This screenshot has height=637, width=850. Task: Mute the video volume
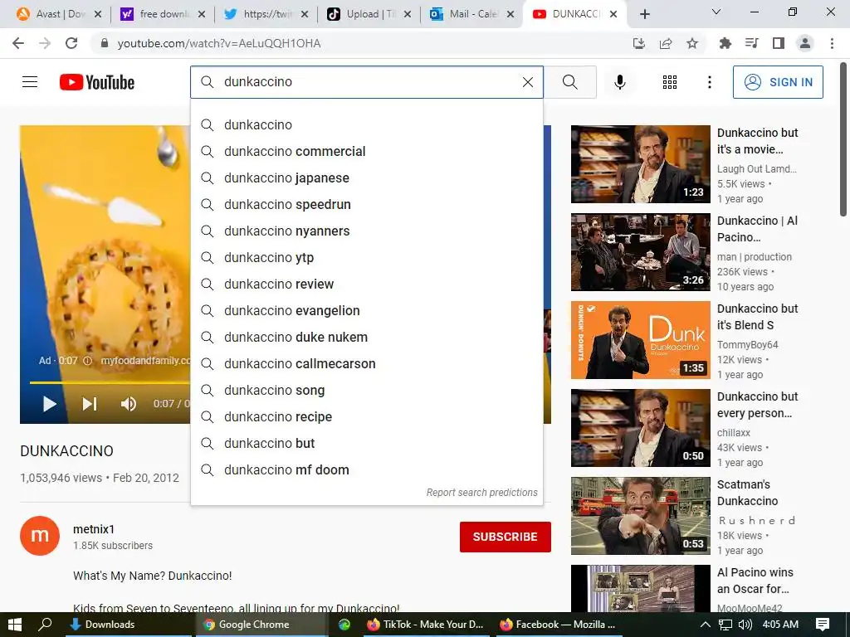pyautogui.click(x=129, y=404)
